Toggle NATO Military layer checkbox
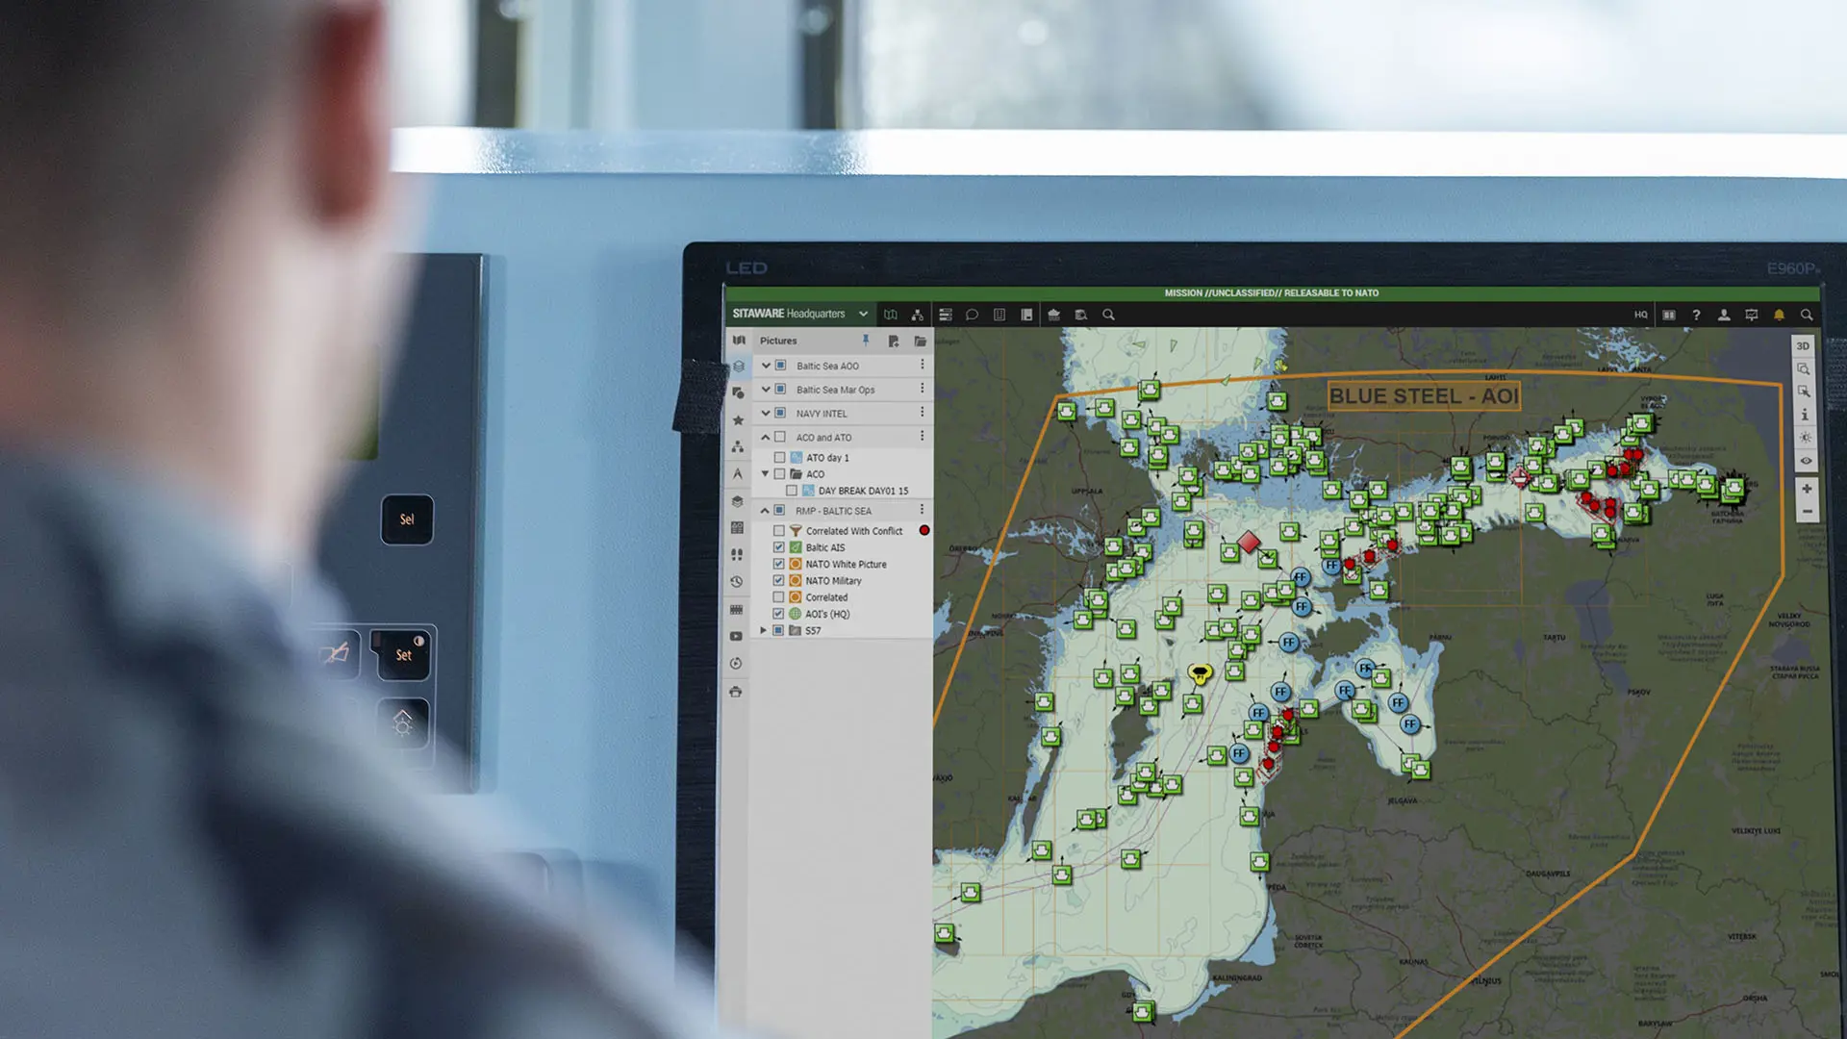1847x1039 pixels. tap(777, 580)
